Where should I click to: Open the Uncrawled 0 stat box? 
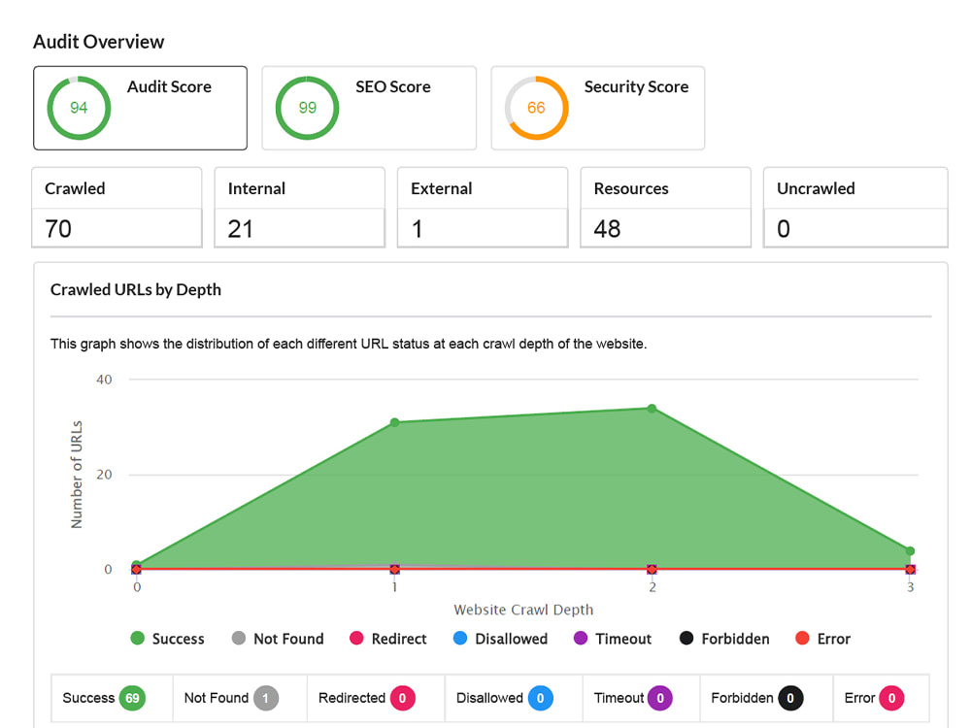click(855, 208)
